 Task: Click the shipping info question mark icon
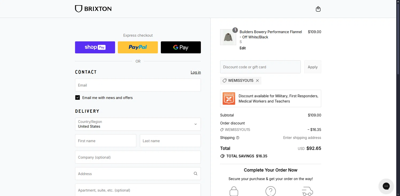tap(238, 138)
